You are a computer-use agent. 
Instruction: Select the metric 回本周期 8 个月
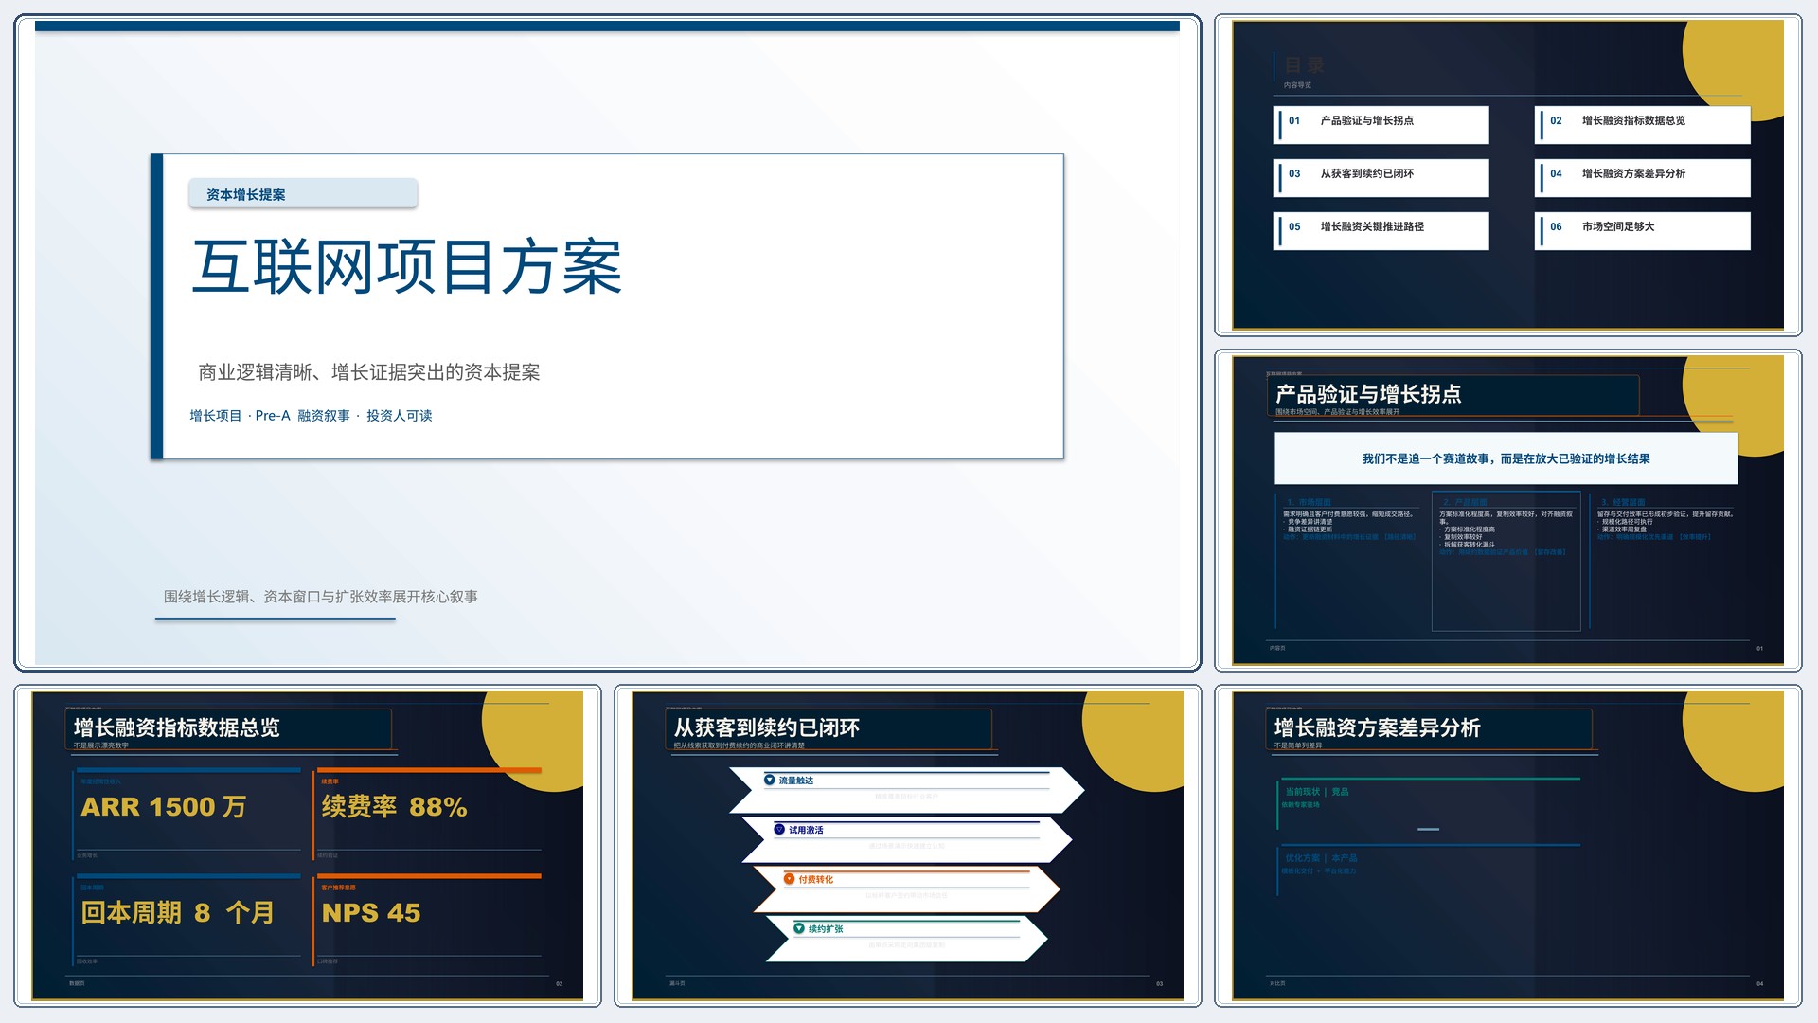coord(178,913)
